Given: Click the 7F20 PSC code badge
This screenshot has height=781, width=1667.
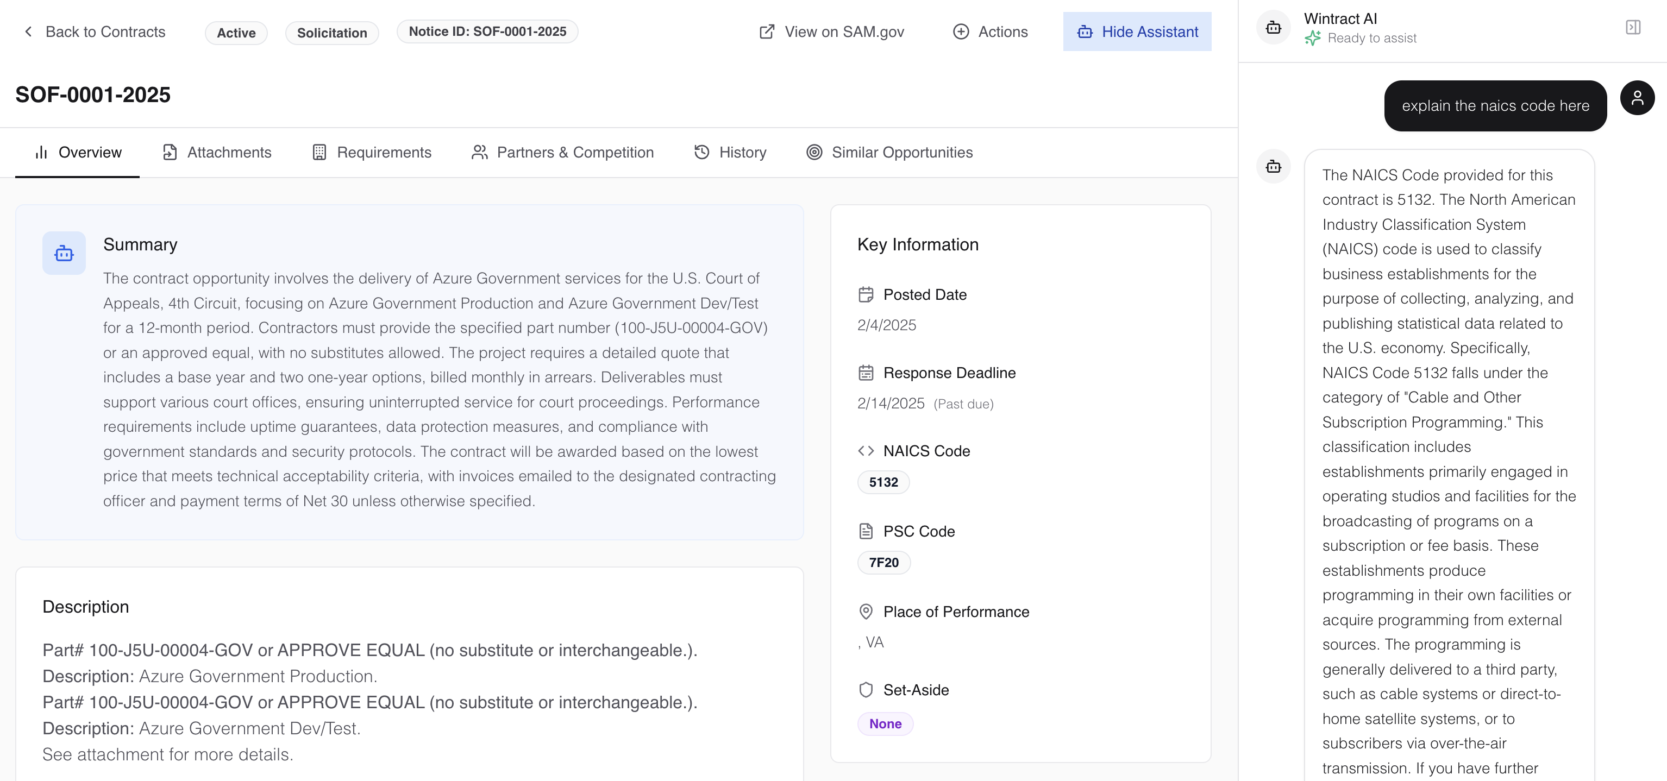Looking at the screenshot, I should click(x=883, y=562).
